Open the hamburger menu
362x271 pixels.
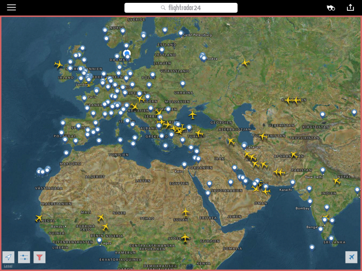(x=11, y=8)
